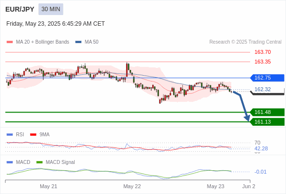This screenshot has width=286, height=194.
Task: Toggle the MACD Signal green legend marker
Action: pos(39,162)
